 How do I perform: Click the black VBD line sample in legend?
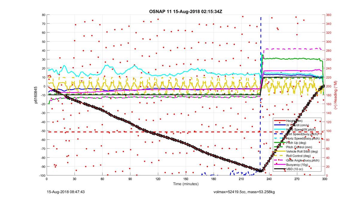click(x=279, y=169)
